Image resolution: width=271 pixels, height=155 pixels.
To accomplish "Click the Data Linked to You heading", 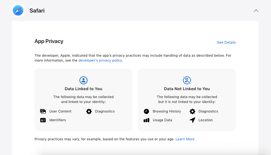I will coord(83,89).
